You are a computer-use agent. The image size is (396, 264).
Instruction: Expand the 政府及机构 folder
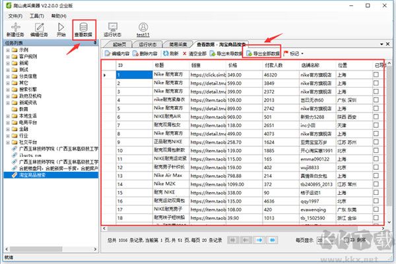[x=8, y=96]
